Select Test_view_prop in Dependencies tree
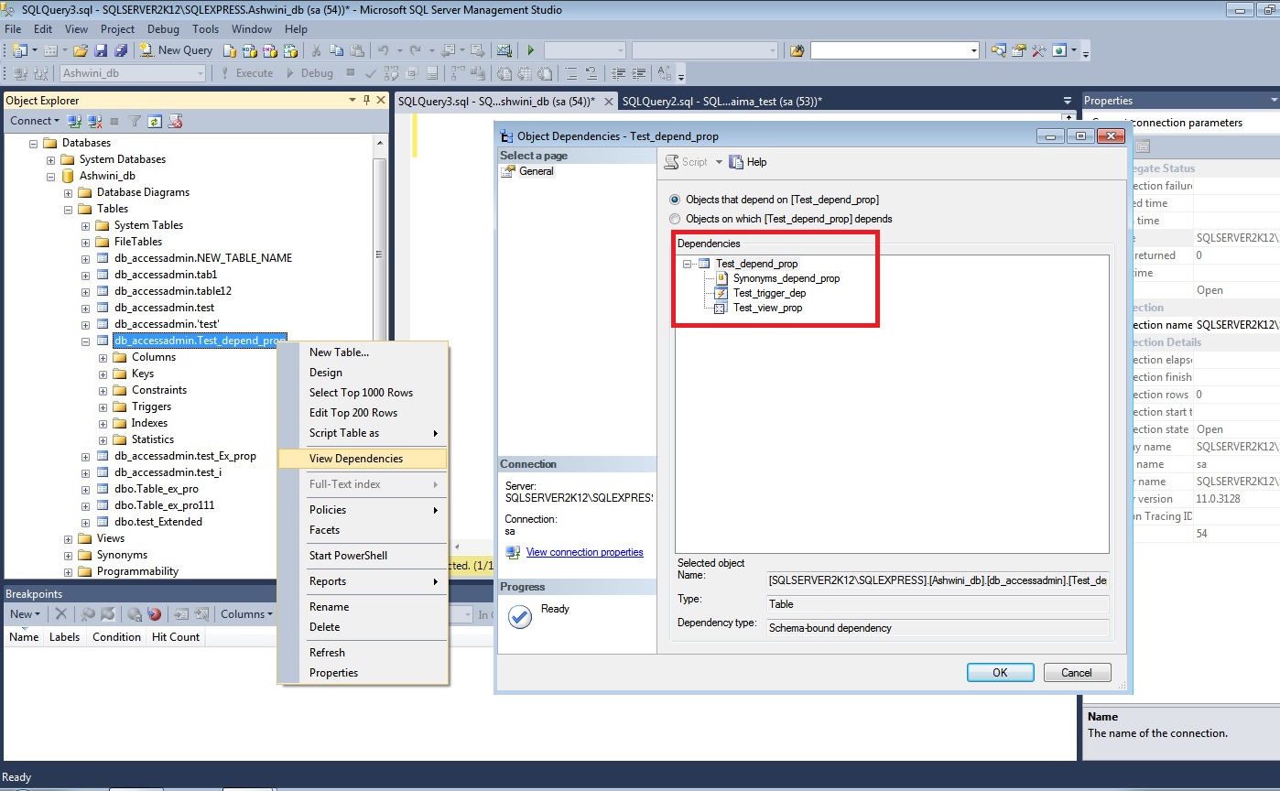Screen dimensions: 1280x791 [767, 308]
